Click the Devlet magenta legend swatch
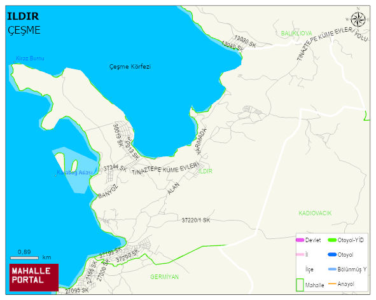 [x=300, y=240]
